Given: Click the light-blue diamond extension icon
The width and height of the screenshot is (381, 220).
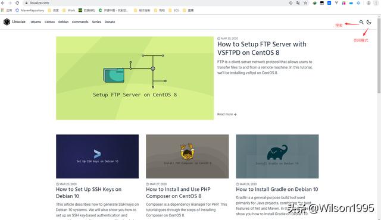Looking at the screenshot, I should (x=358, y=3).
